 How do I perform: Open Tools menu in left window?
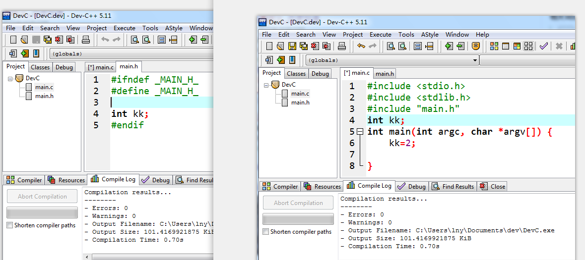[150, 28]
